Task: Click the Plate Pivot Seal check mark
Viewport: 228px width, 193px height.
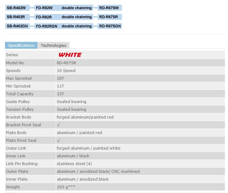Action: 58,141
